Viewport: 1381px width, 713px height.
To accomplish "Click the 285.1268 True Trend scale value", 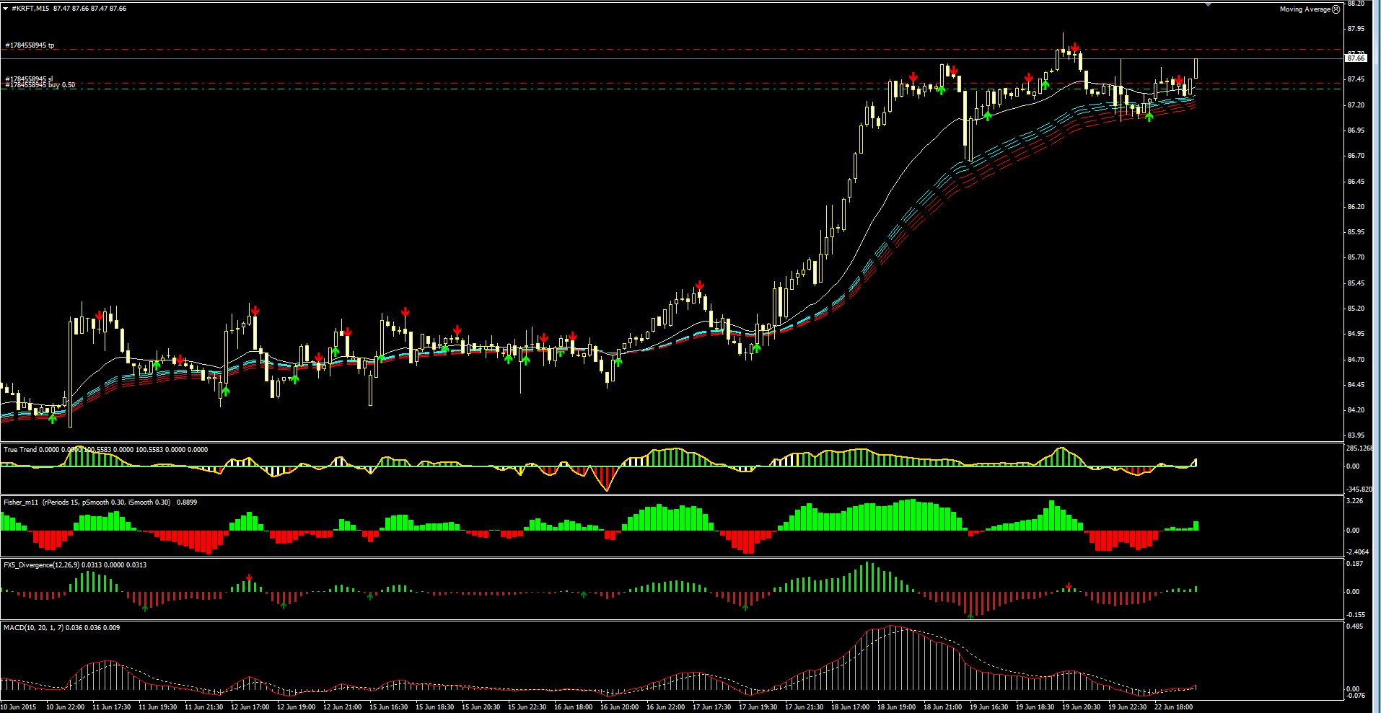I will tap(1359, 448).
